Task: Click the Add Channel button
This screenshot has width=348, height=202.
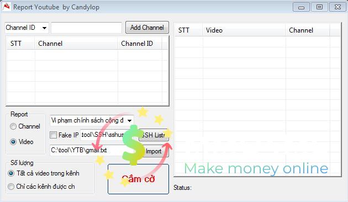Action: pos(147,28)
